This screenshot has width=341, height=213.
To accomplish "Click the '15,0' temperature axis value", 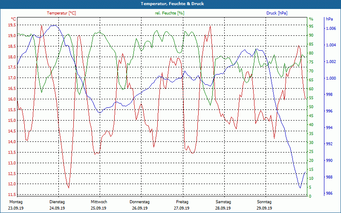I will [x=12, y=121].
